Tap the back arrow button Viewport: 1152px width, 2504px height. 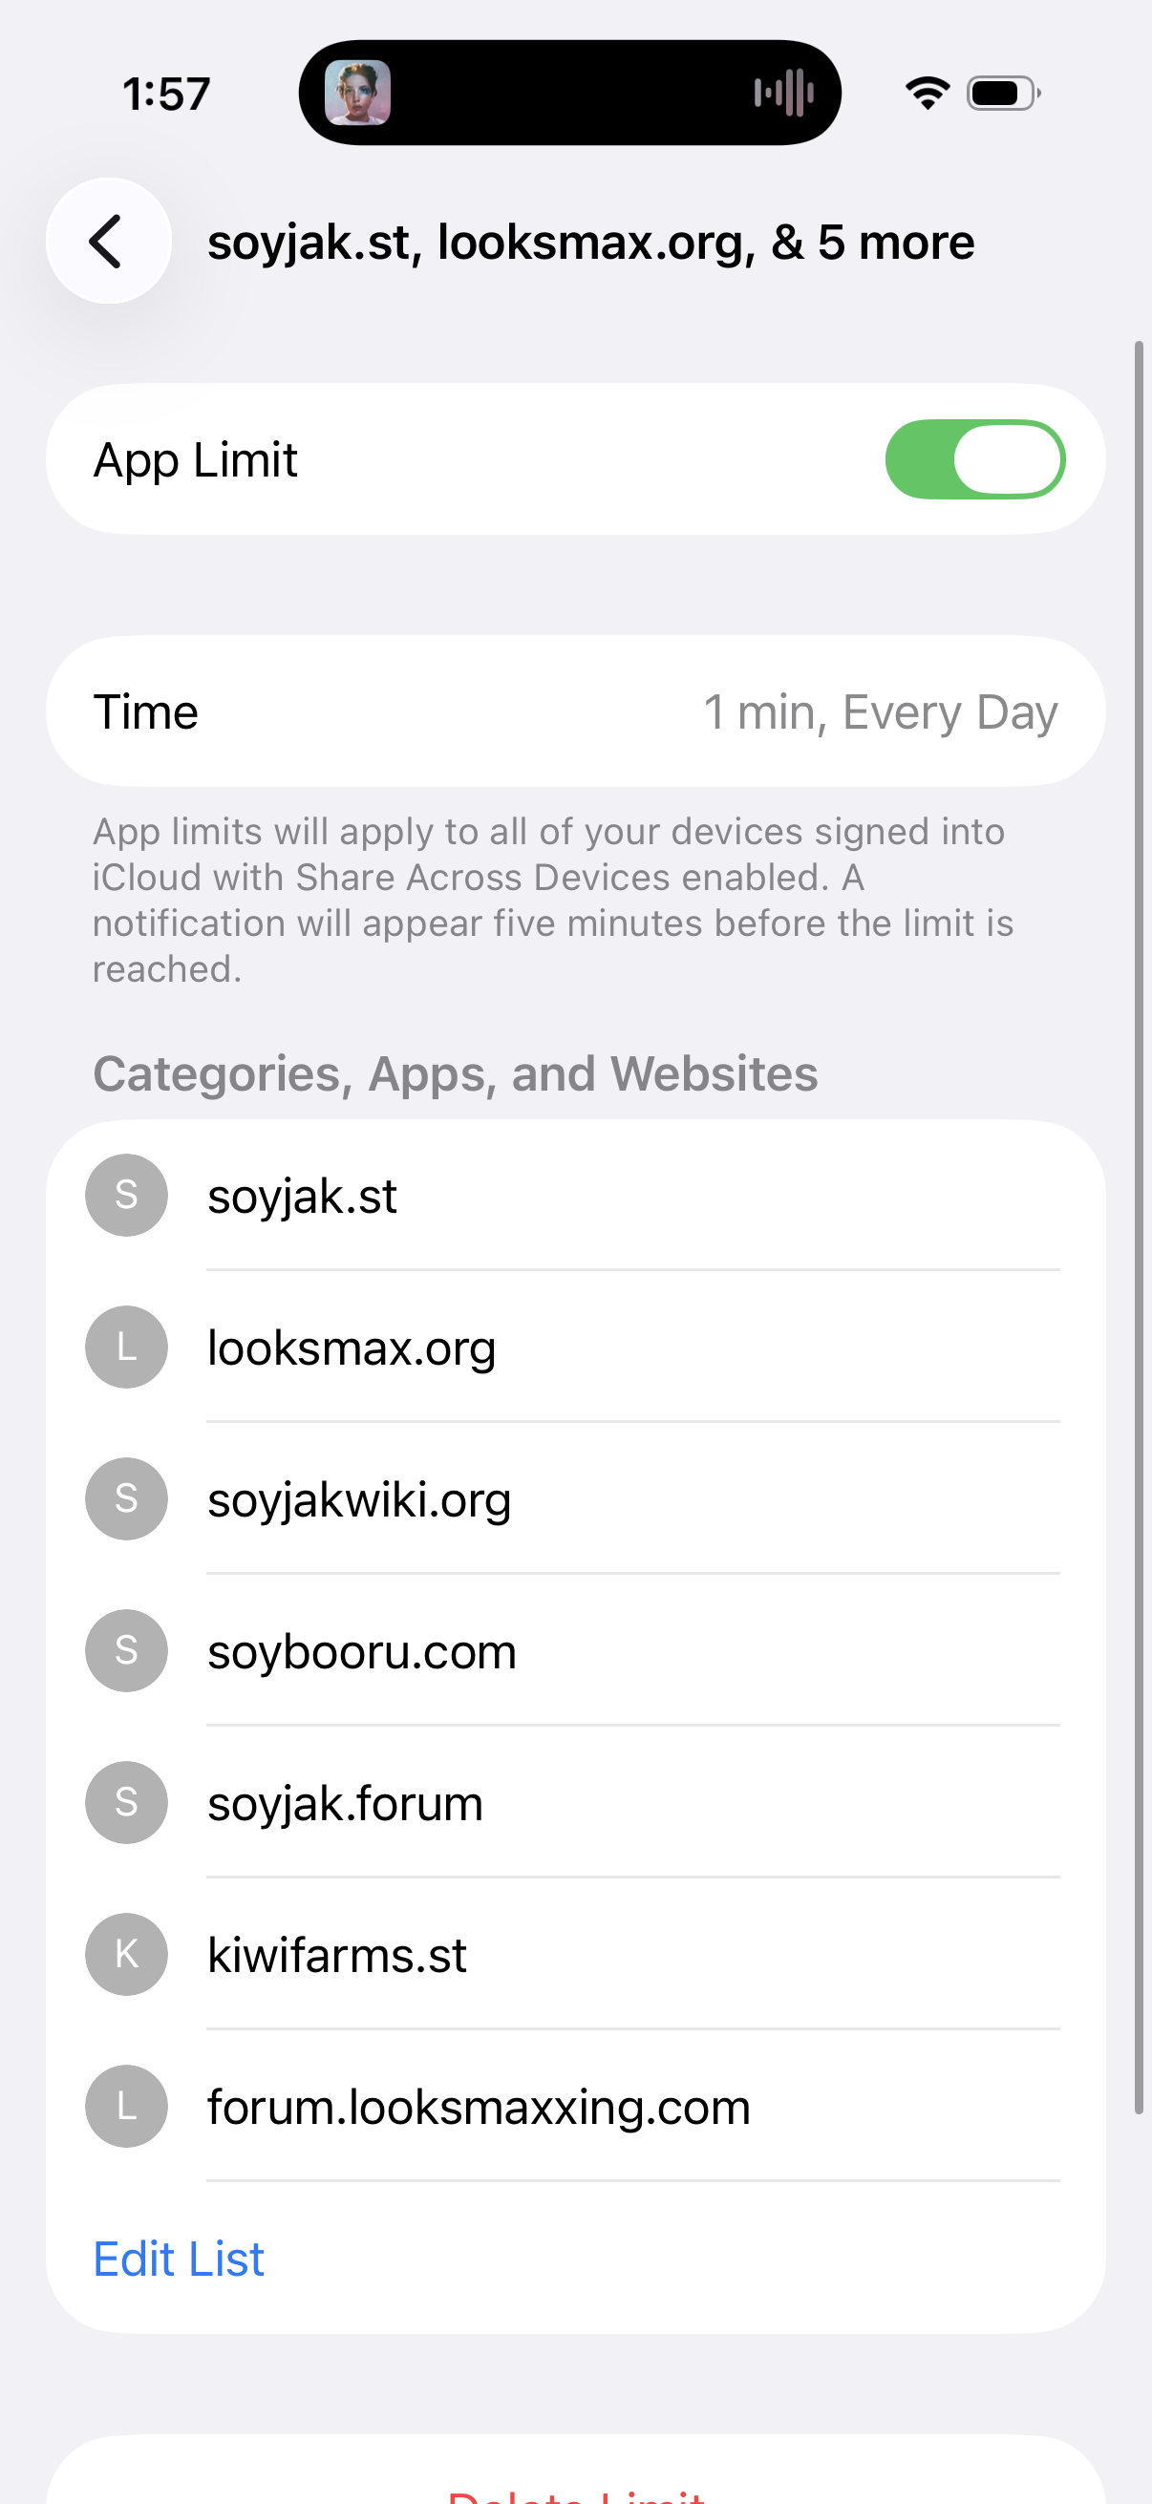[108, 241]
